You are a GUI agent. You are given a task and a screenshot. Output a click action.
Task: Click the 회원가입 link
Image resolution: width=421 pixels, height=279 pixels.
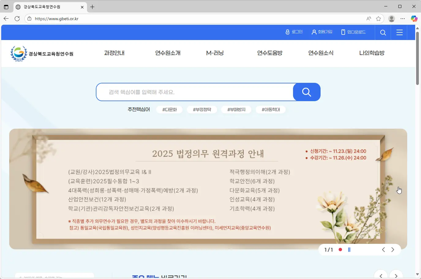click(x=325, y=32)
